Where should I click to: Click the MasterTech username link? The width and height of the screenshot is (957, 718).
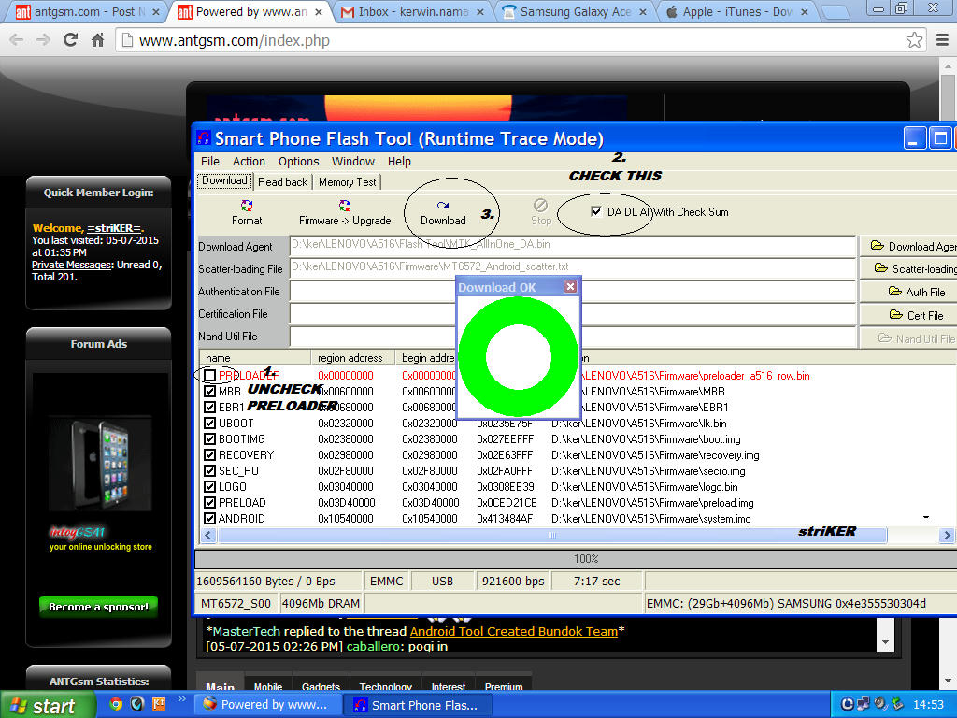tap(246, 631)
